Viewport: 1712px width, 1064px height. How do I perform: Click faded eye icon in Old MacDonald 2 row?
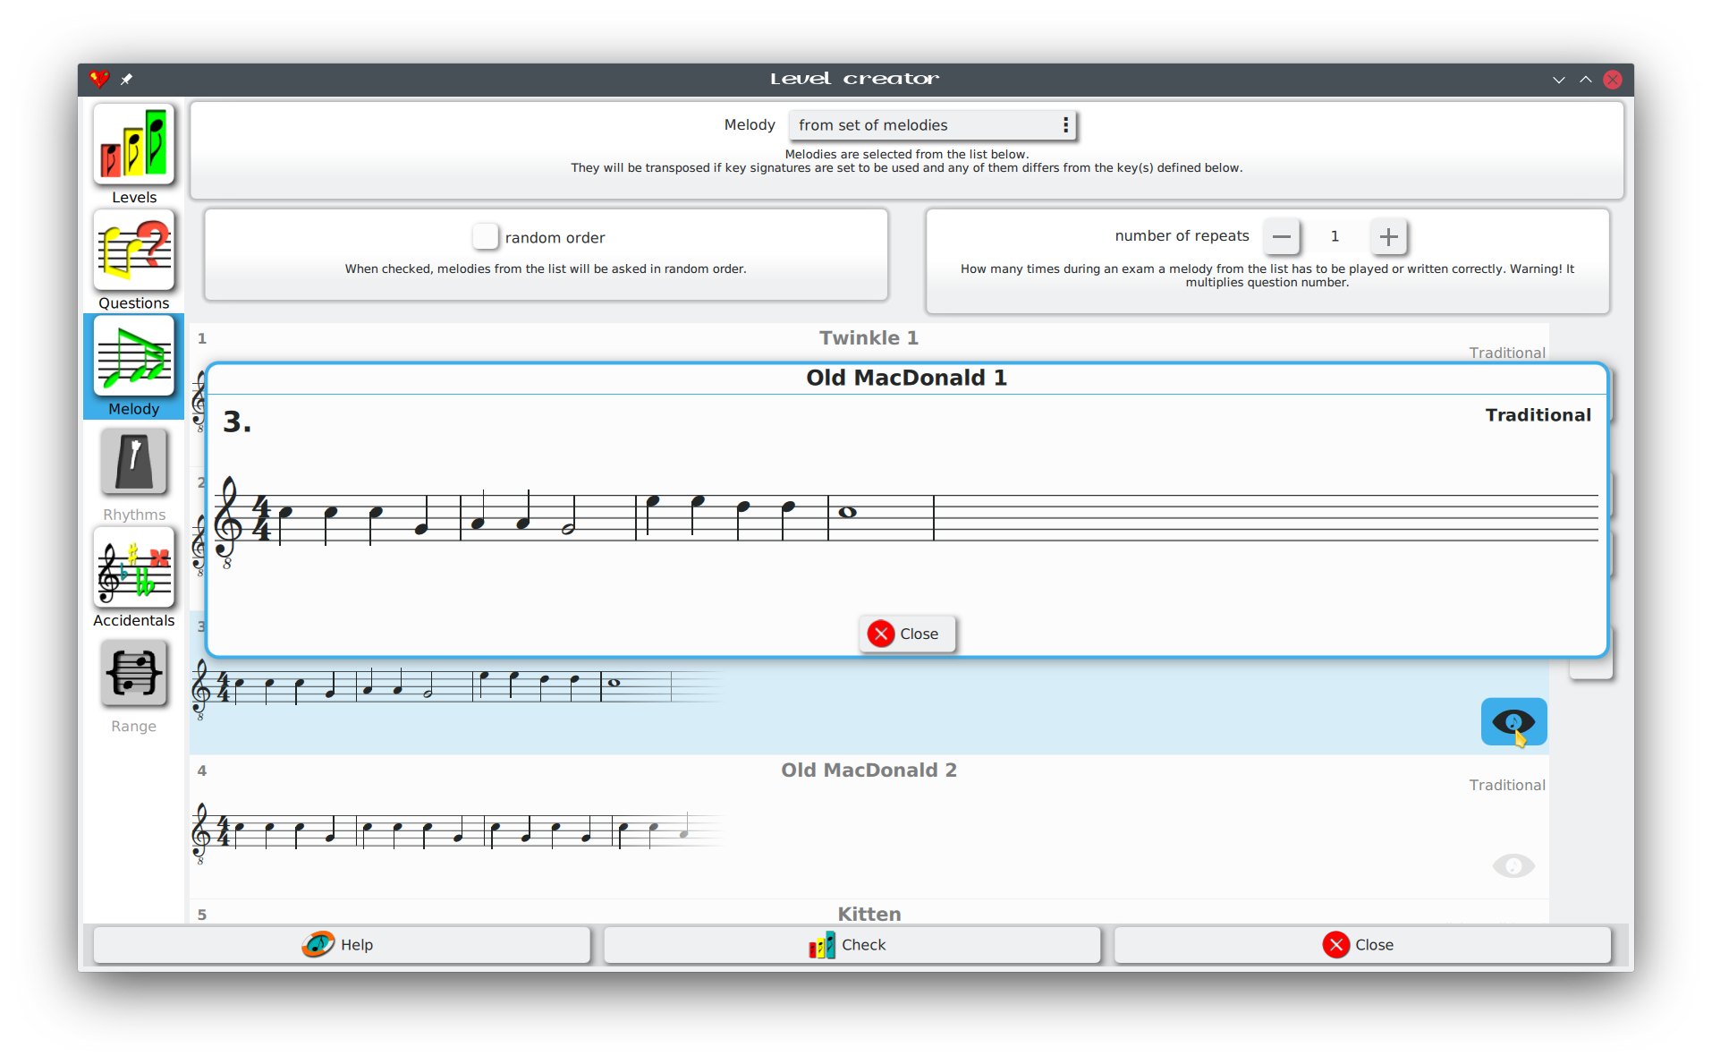[x=1513, y=865]
